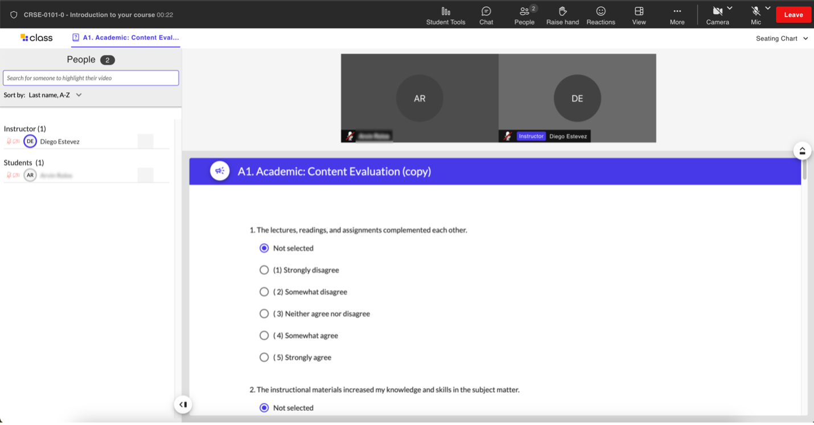814x425 pixels.
Task: Expand the Seating Chart dropdown
Action: [x=782, y=39]
